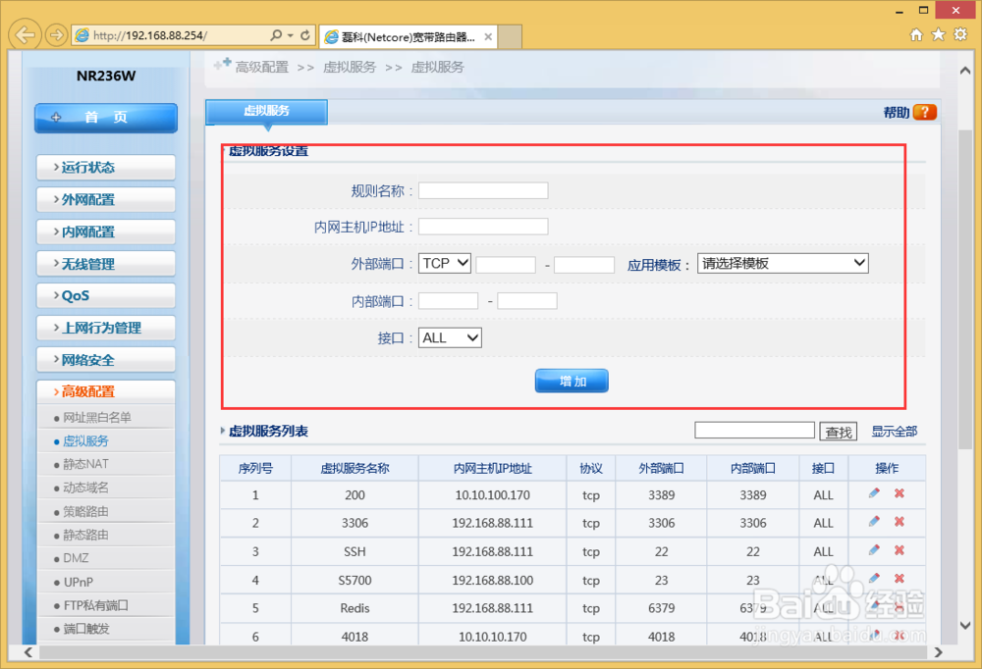Edit the S5700 rule pencil icon

pos(874,578)
